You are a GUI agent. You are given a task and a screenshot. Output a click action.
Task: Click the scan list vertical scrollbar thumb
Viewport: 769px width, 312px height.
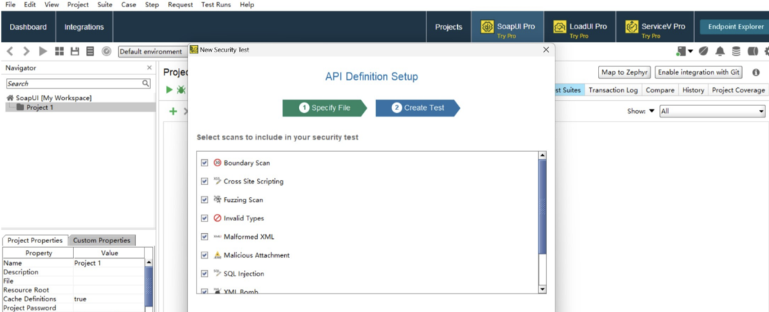542,207
